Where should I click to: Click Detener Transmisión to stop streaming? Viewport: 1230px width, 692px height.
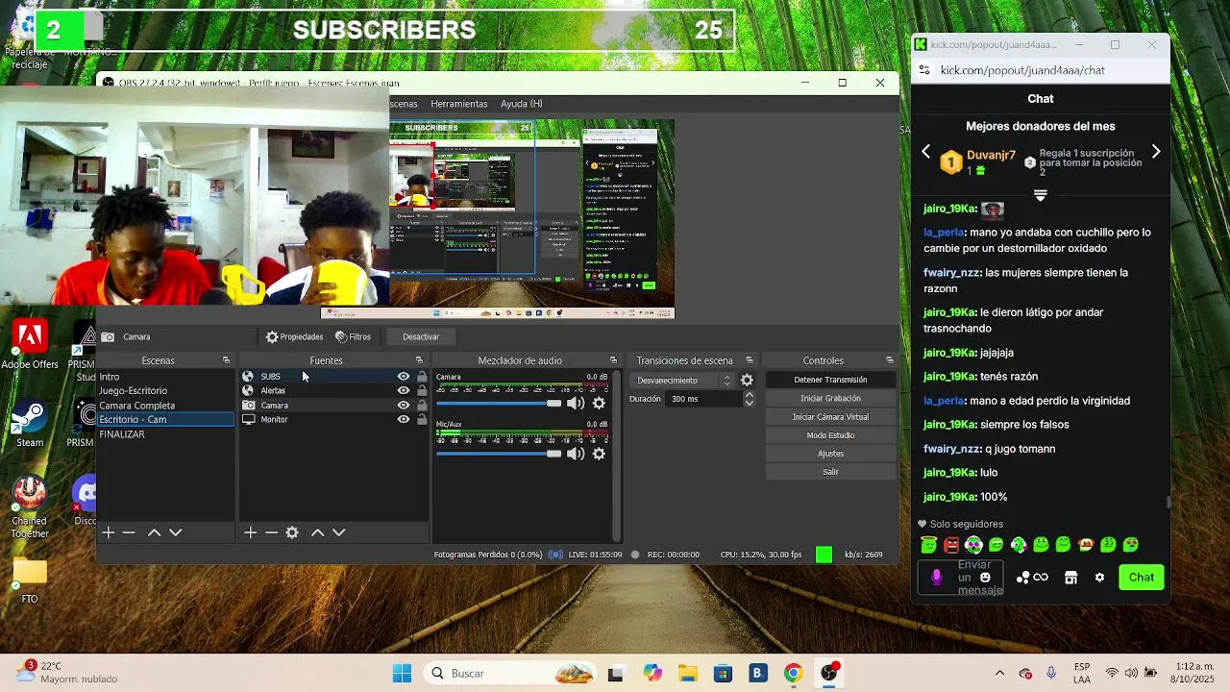830,380
